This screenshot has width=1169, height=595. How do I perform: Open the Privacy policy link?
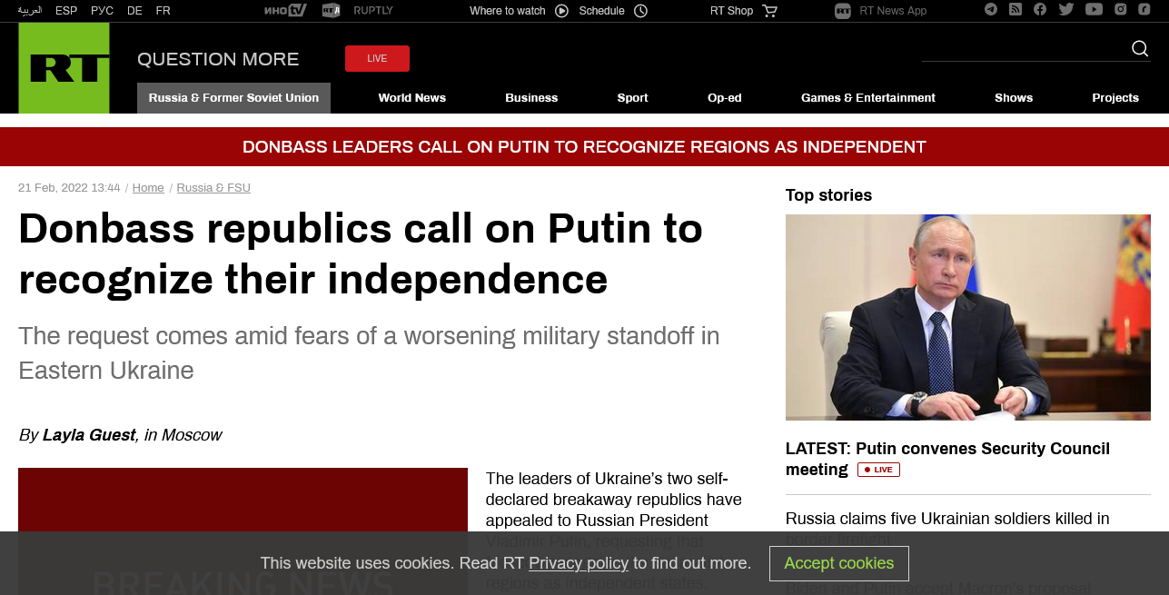click(x=579, y=563)
